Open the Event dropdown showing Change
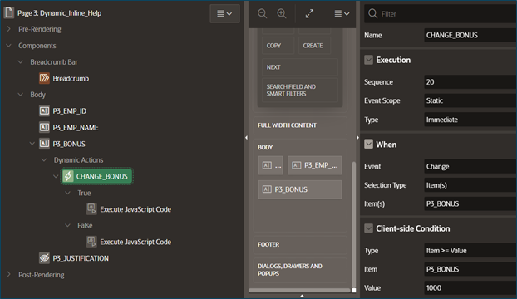Viewport: 517px width, 299px height. pos(470,166)
